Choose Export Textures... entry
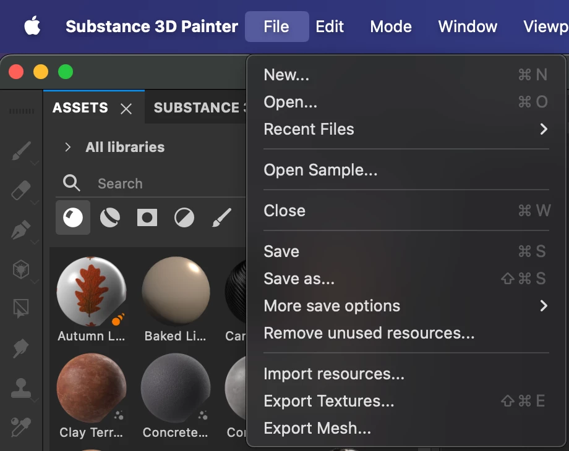This screenshot has width=569, height=451. click(406, 401)
